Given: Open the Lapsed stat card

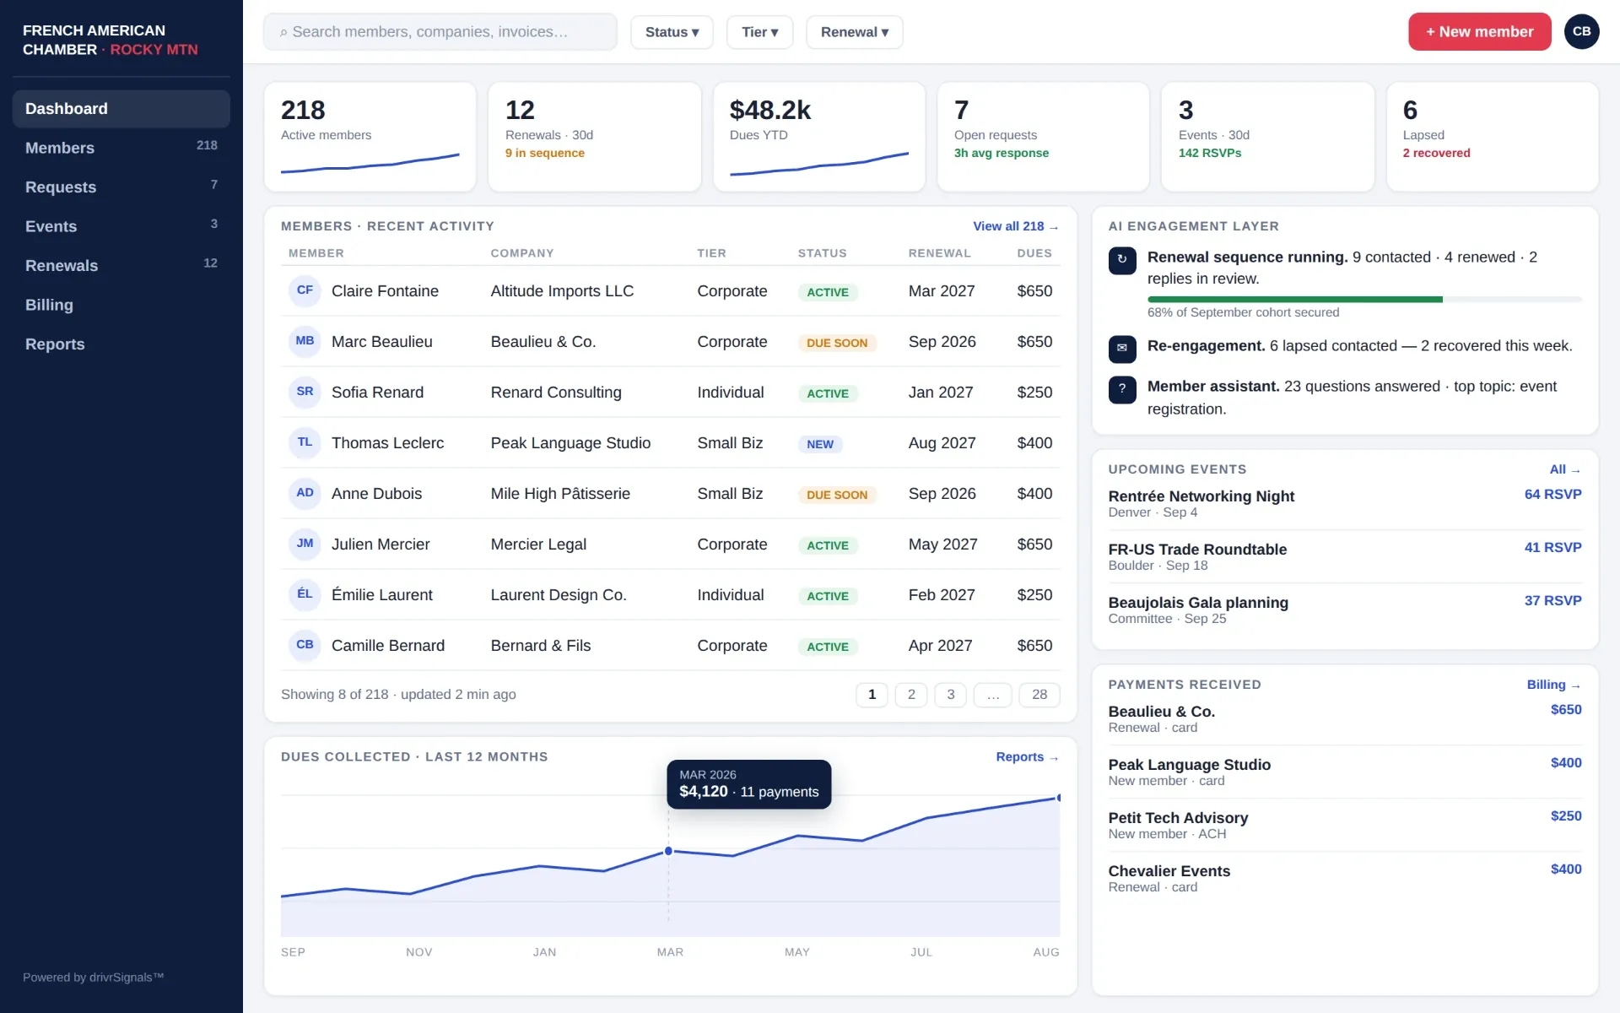Looking at the screenshot, I should click(1492, 137).
